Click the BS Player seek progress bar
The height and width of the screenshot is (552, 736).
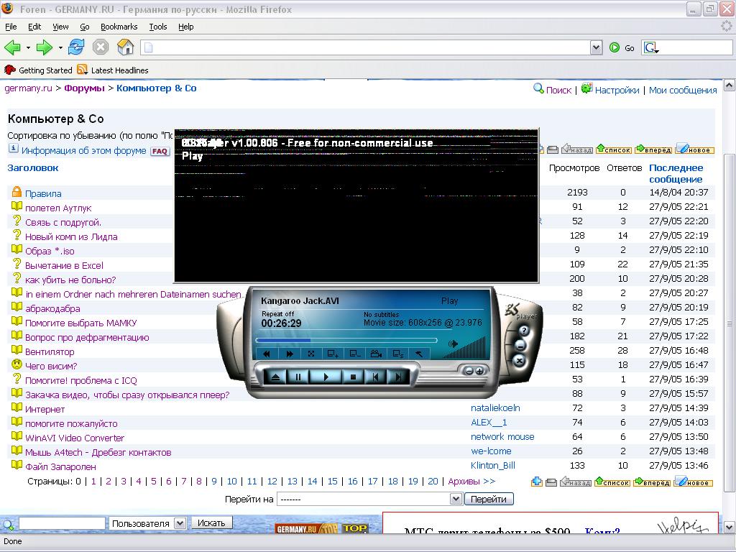coord(346,340)
